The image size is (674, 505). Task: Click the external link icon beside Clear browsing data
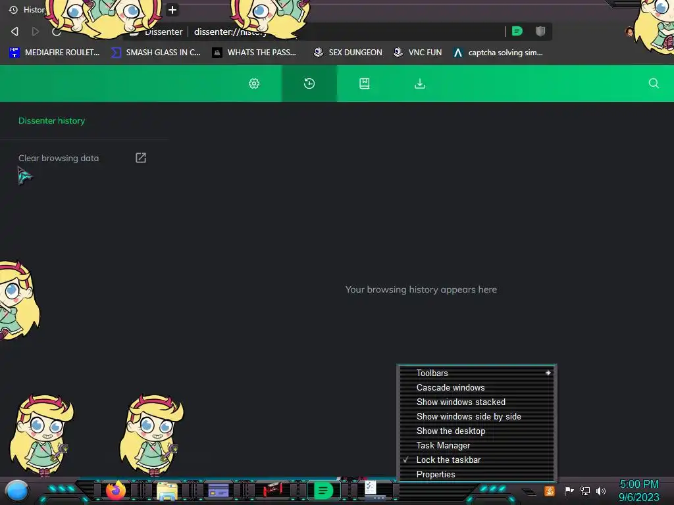click(x=141, y=158)
